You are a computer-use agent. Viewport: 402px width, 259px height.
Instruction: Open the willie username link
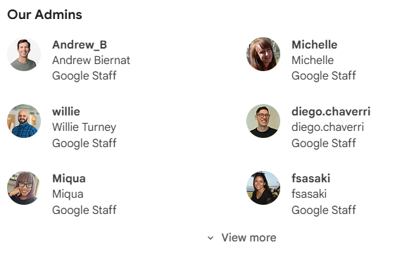[66, 112]
